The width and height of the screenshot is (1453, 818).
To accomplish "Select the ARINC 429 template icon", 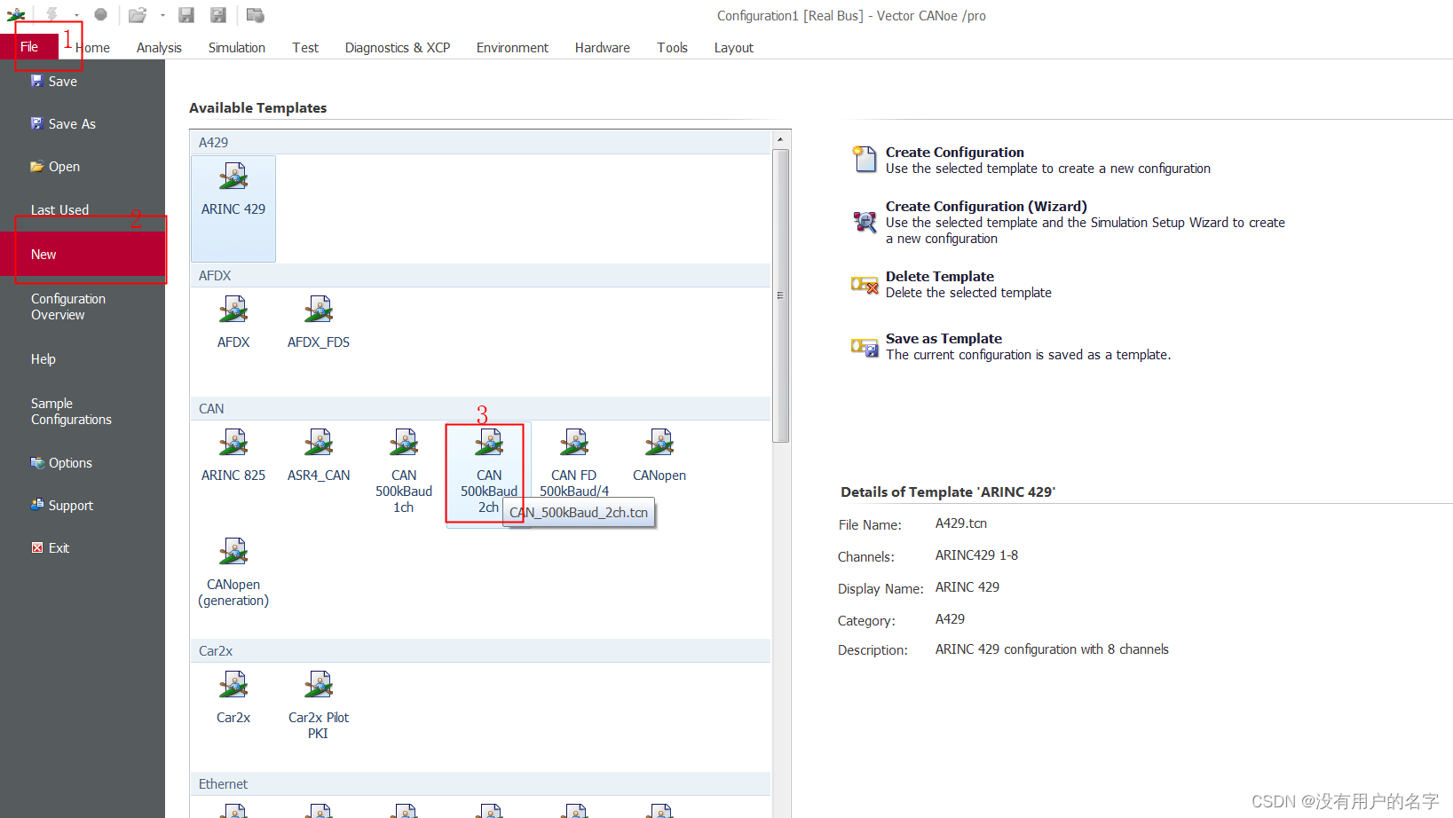I will [x=233, y=177].
